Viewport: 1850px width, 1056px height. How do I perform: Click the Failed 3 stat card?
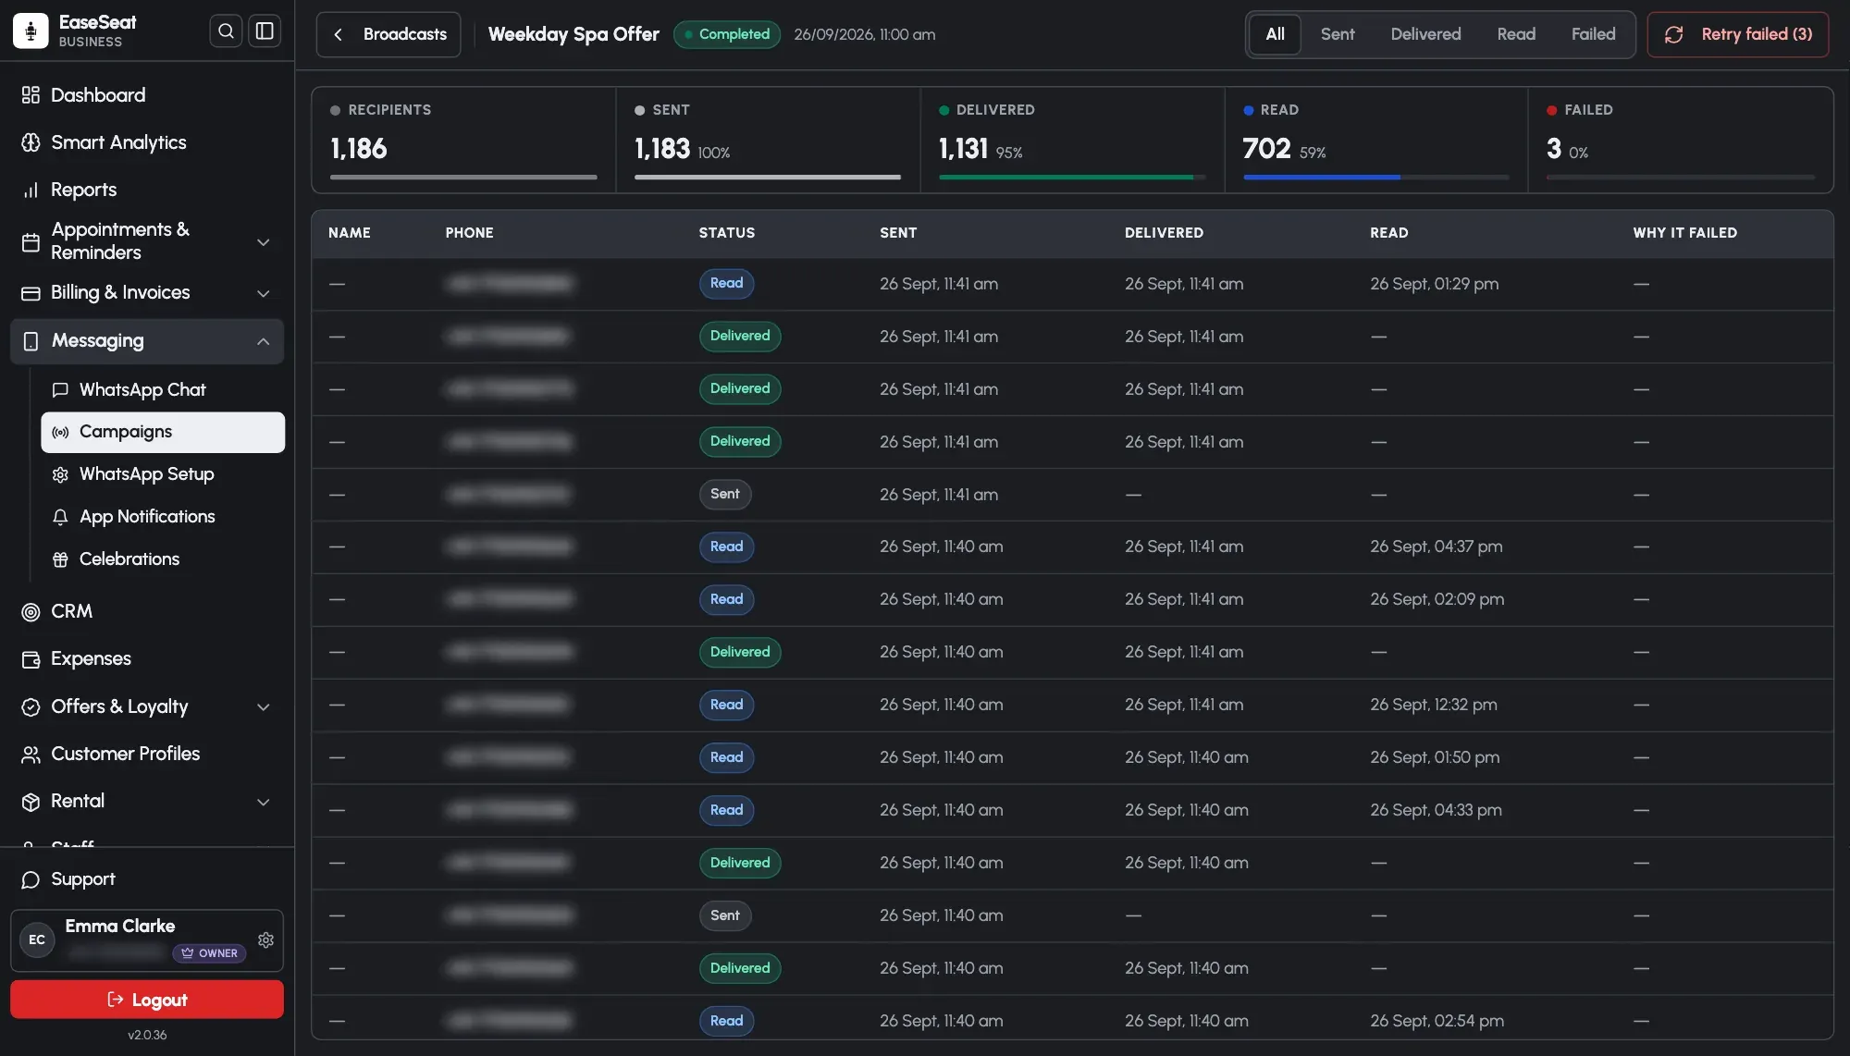pyautogui.click(x=1681, y=141)
